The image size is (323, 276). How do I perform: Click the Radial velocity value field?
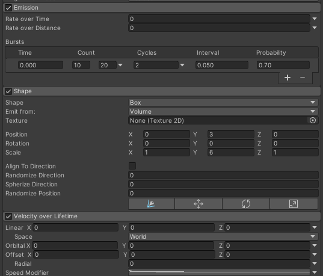pyautogui.click(x=219, y=263)
